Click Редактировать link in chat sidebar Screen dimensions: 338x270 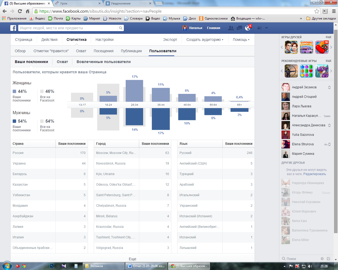tap(314, 174)
